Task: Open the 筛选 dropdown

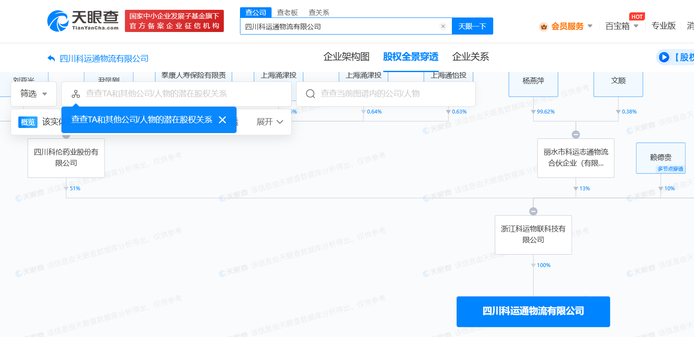Action: [34, 94]
